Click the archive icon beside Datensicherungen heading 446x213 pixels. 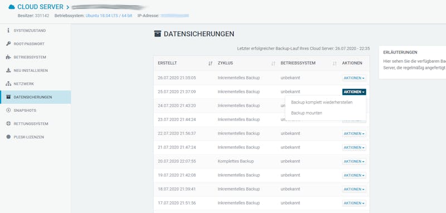[157, 34]
